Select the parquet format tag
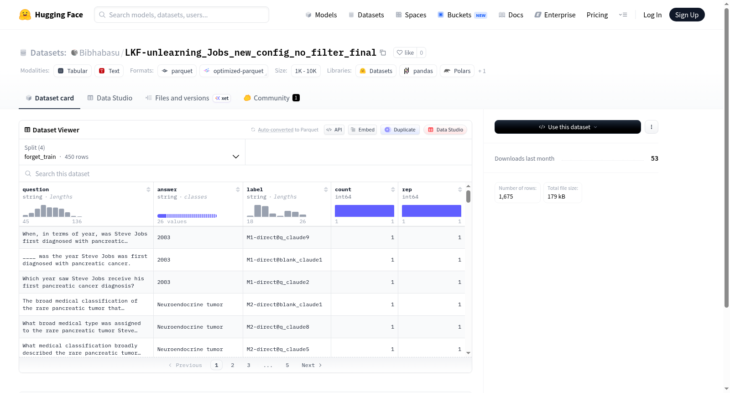The width and height of the screenshot is (730, 393). (x=177, y=71)
